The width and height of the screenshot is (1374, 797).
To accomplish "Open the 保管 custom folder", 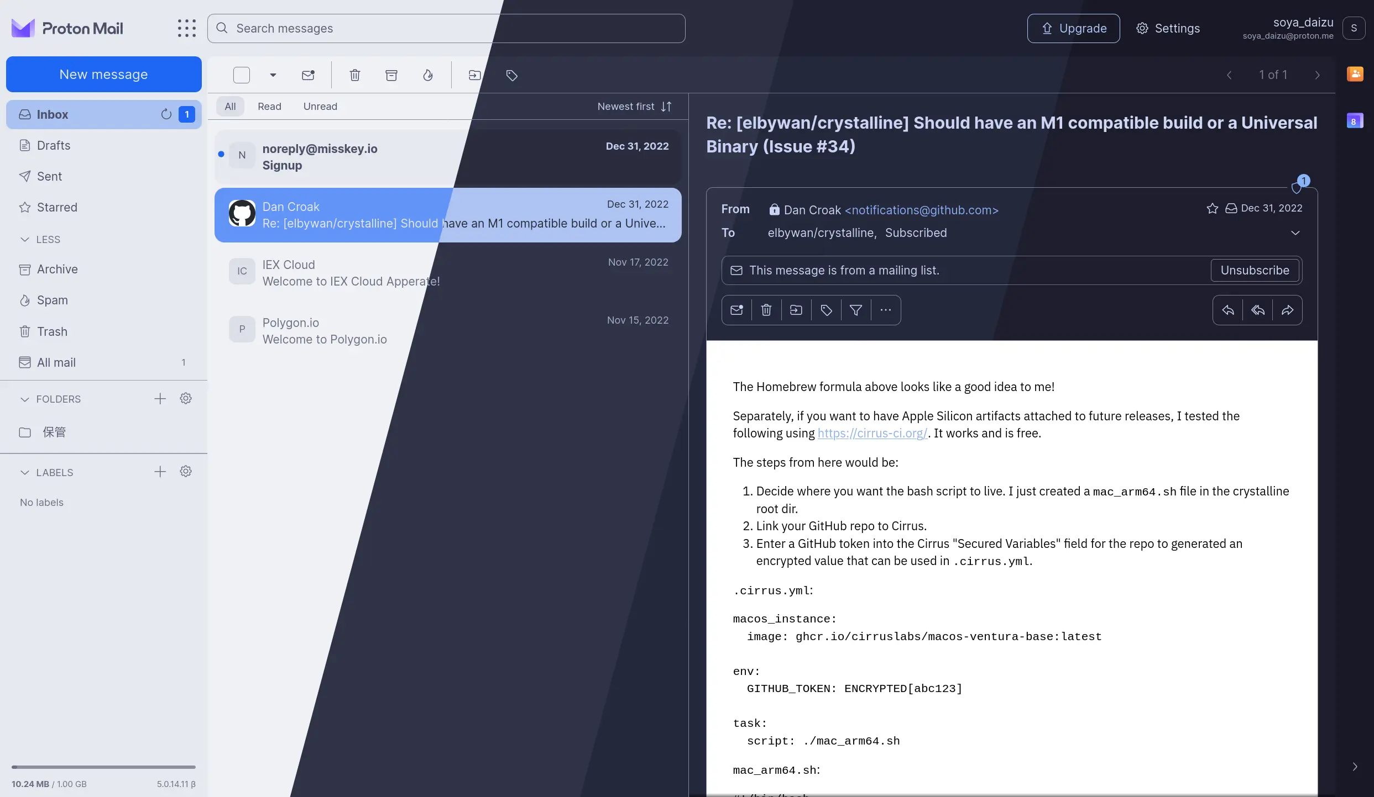I will 104,432.
